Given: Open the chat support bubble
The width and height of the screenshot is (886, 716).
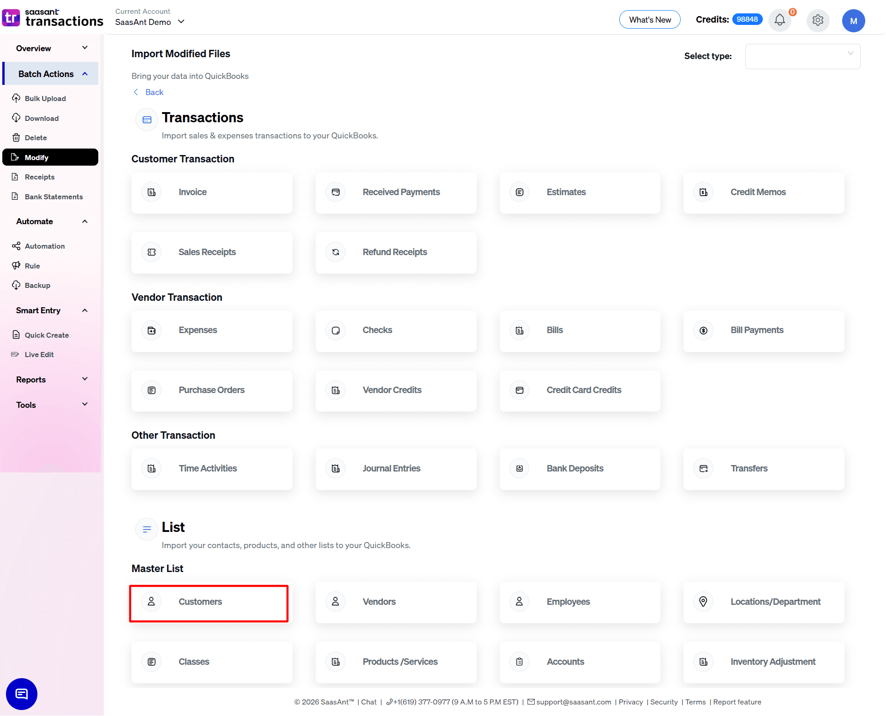Looking at the screenshot, I should tap(21, 694).
